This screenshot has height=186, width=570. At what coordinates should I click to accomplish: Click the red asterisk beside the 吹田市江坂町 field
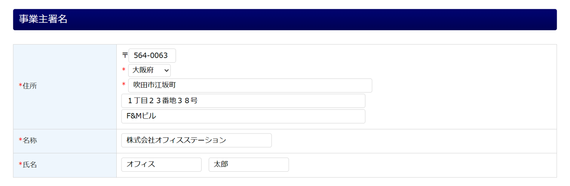pos(124,85)
